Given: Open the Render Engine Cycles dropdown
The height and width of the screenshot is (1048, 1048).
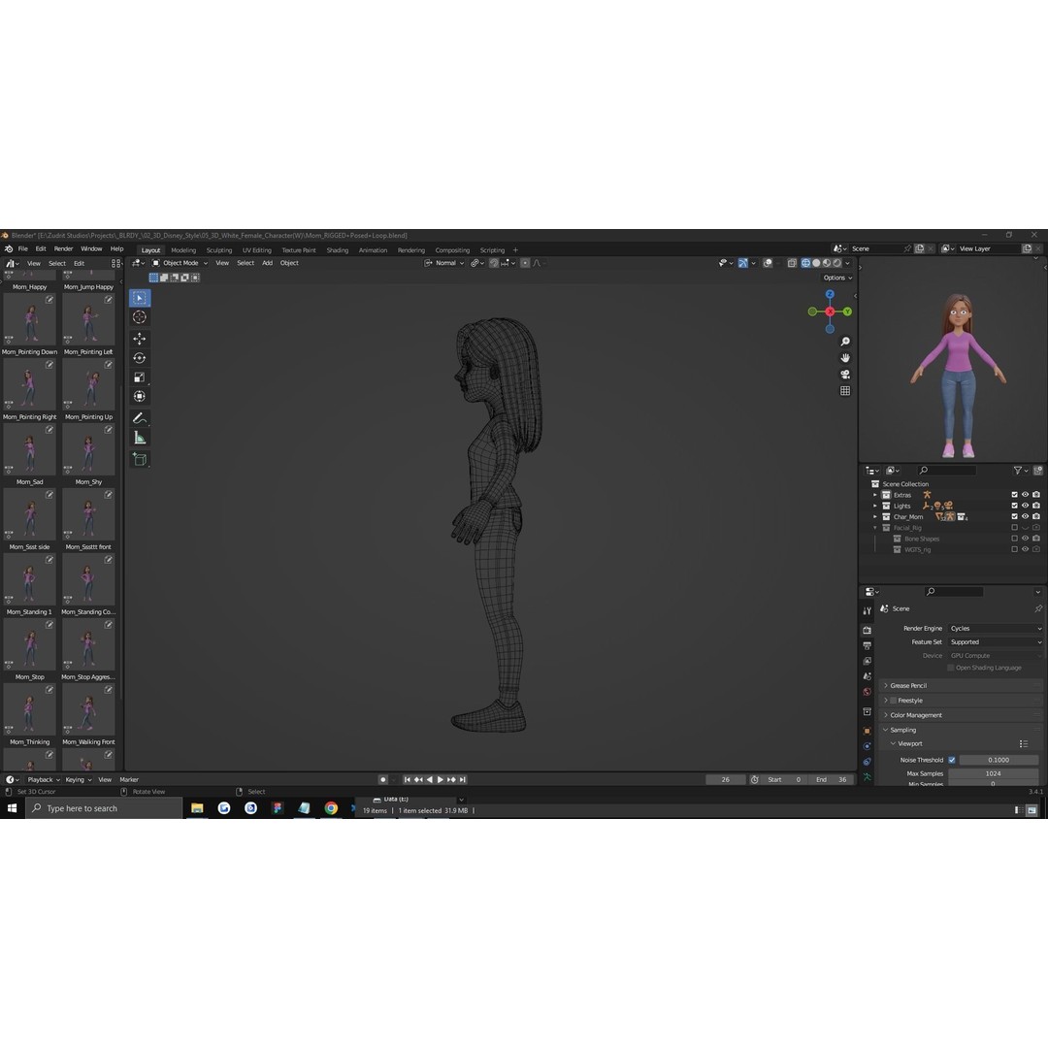Looking at the screenshot, I should (x=996, y=628).
